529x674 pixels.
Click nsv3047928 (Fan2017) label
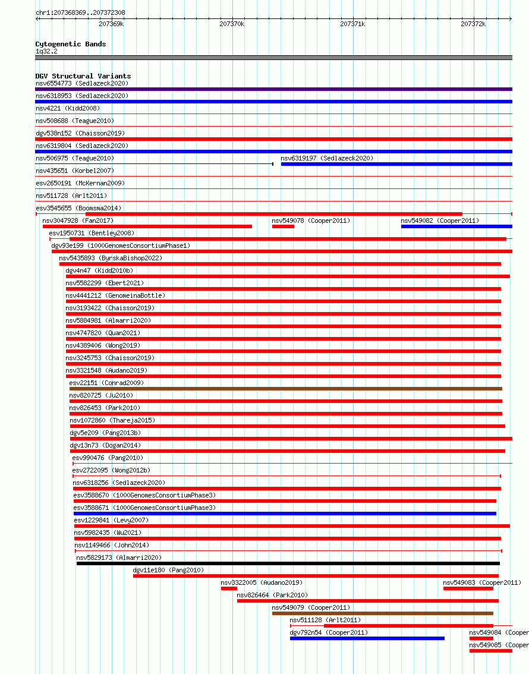pyautogui.click(x=78, y=221)
